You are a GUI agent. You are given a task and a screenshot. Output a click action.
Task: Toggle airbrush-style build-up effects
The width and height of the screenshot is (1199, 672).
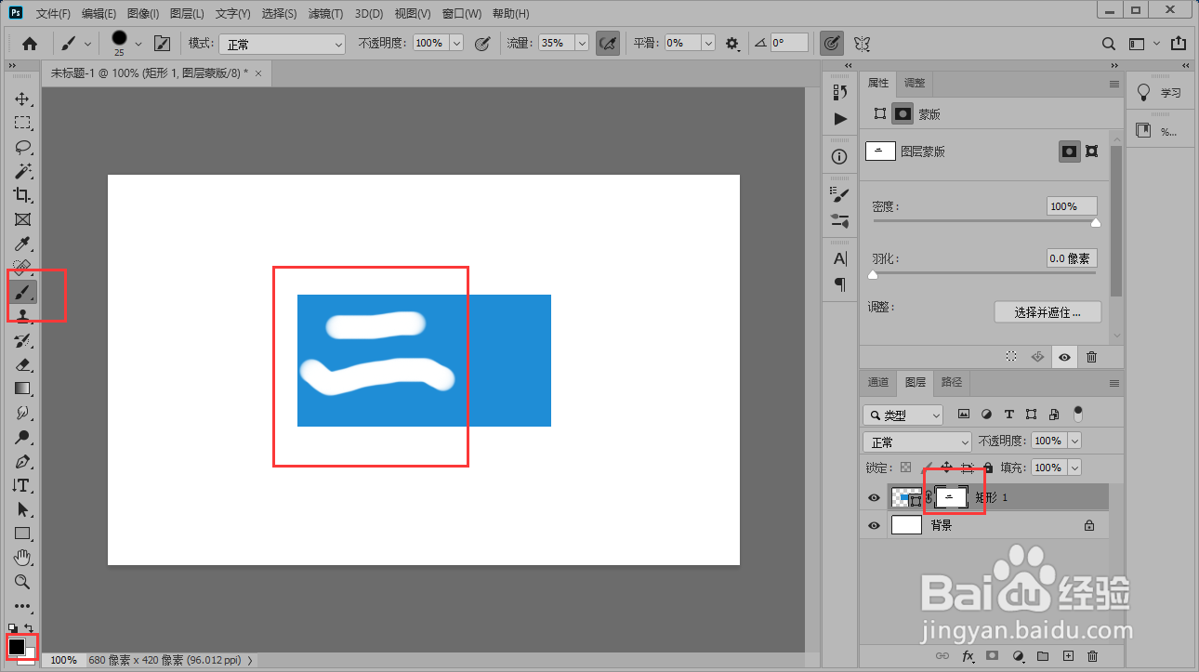[608, 43]
